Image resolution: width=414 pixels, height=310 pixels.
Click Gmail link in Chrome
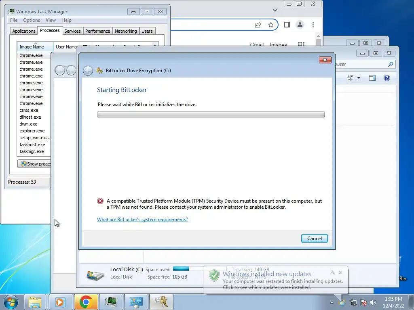[x=257, y=44]
